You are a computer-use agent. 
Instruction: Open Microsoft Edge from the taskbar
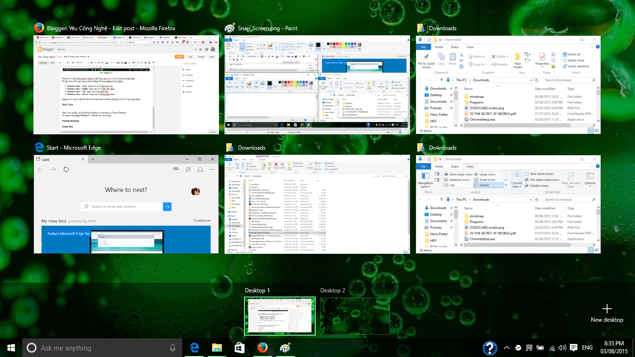coord(194,348)
